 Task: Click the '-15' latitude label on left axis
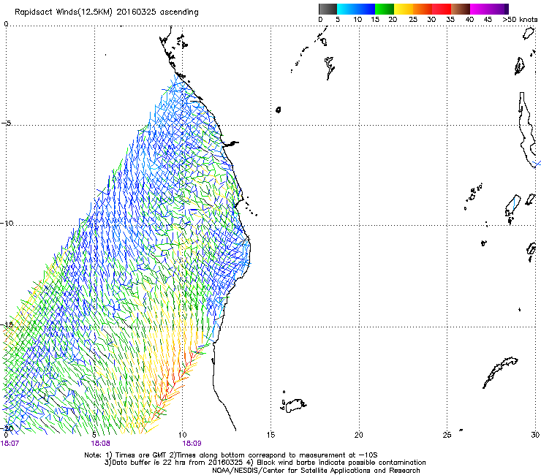click(7, 324)
